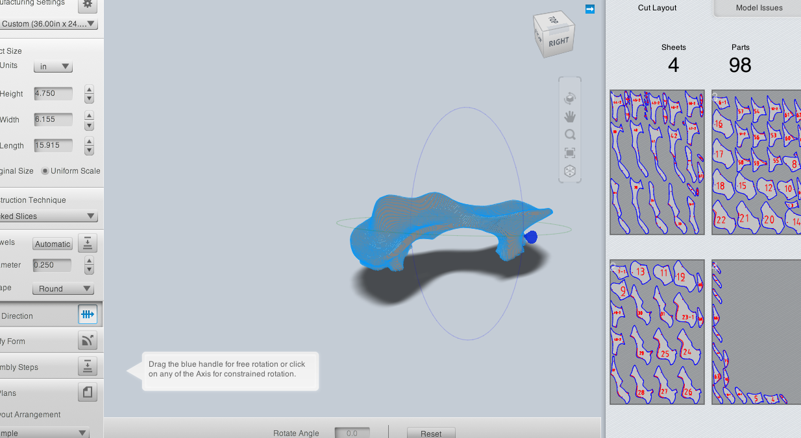Select the first cut sheet thumbnail
Screen dimensions: 801x438
(657, 162)
